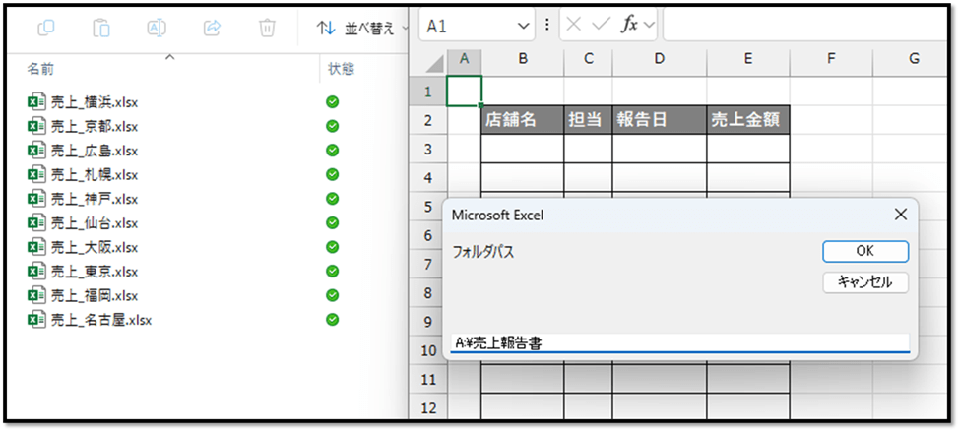959x431 pixels.
Task: Click the formula bar Enter checkmark icon
Action: click(x=602, y=26)
